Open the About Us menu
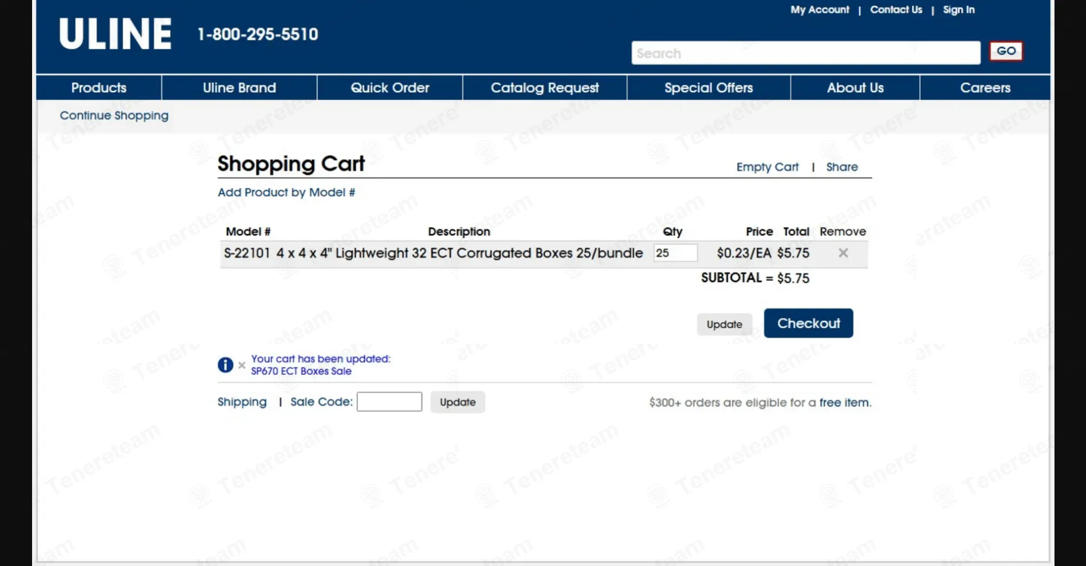The height and width of the screenshot is (566, 1086). 855,88
